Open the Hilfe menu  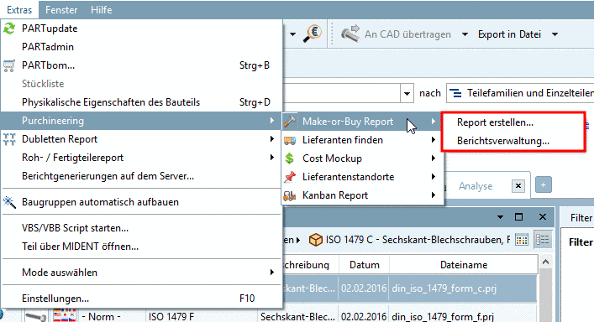[101, 10]
